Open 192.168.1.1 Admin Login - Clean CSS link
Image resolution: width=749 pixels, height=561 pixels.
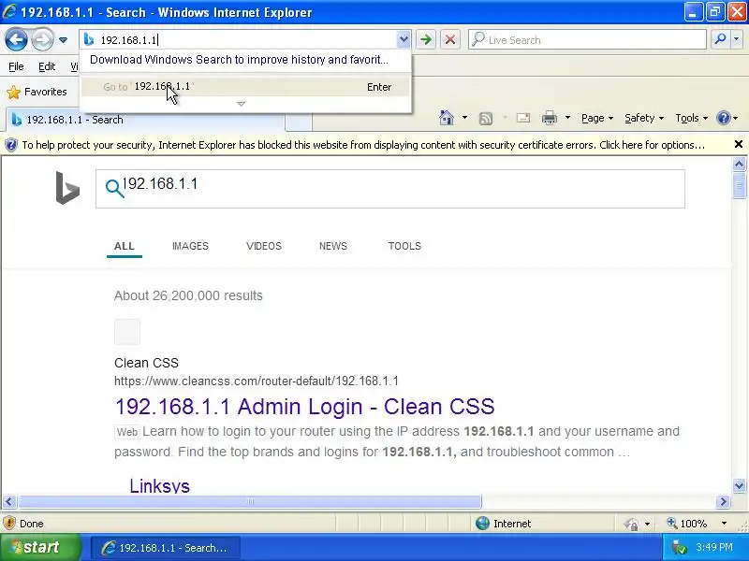point(305,407)
